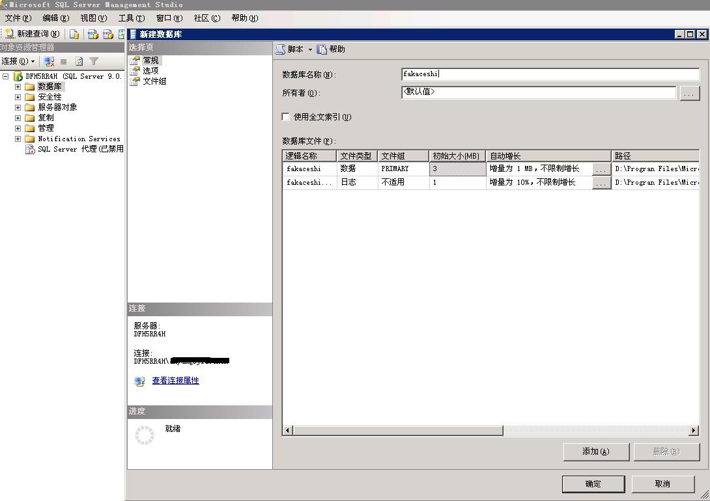This screenshot has height=501, width=710.
Task: Click the Refresh icon in Object Explorer toolbar
Action: tap(79, 61)
